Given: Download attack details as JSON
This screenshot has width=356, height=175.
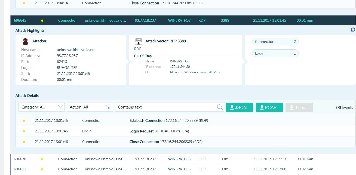Looking at the screenshot, I should (x=239, y=107).
